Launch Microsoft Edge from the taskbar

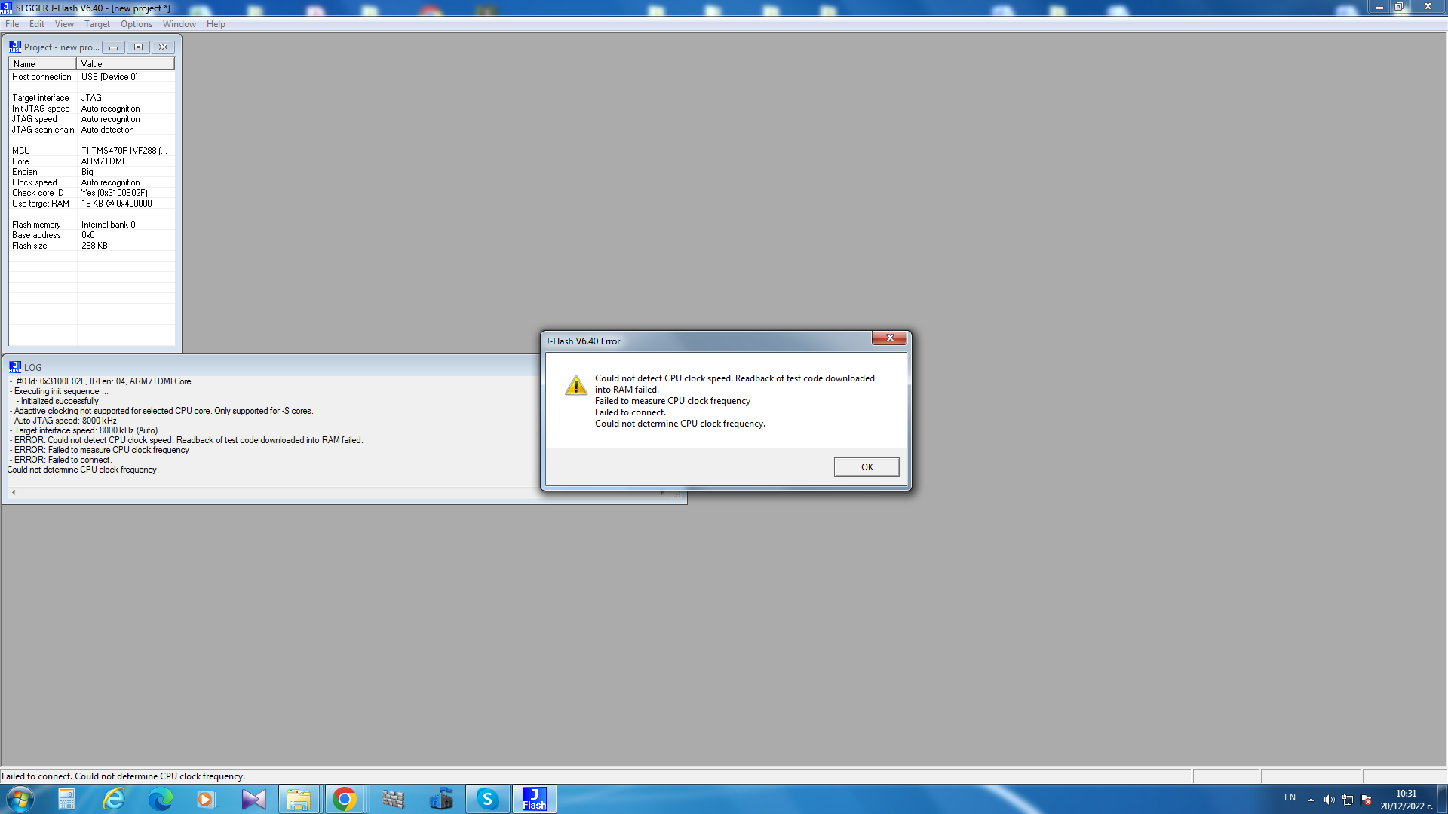(160, 799)
